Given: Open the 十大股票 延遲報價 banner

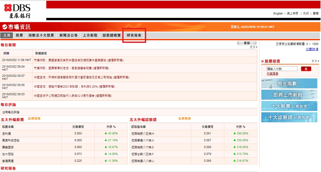Looking at the screenshot, I should (x=289, y=106).
